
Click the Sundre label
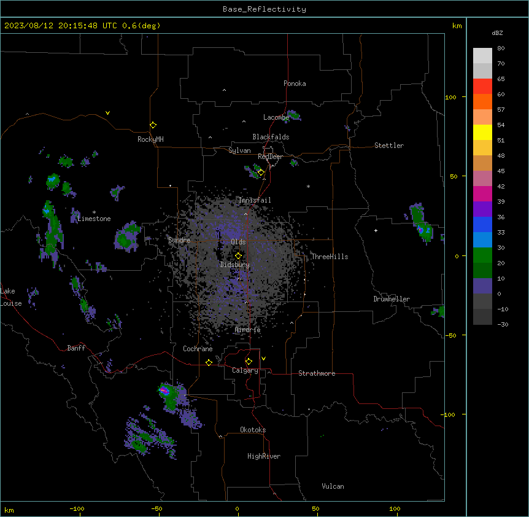pos(179,240)
